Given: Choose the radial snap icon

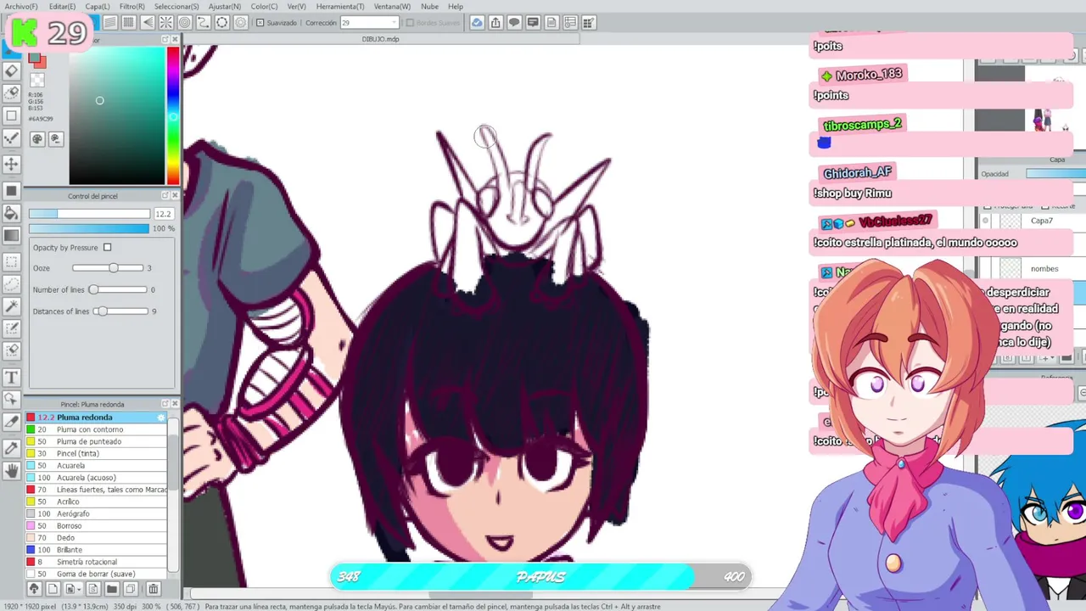Looking at the screenshot, I should pos(166,23).
